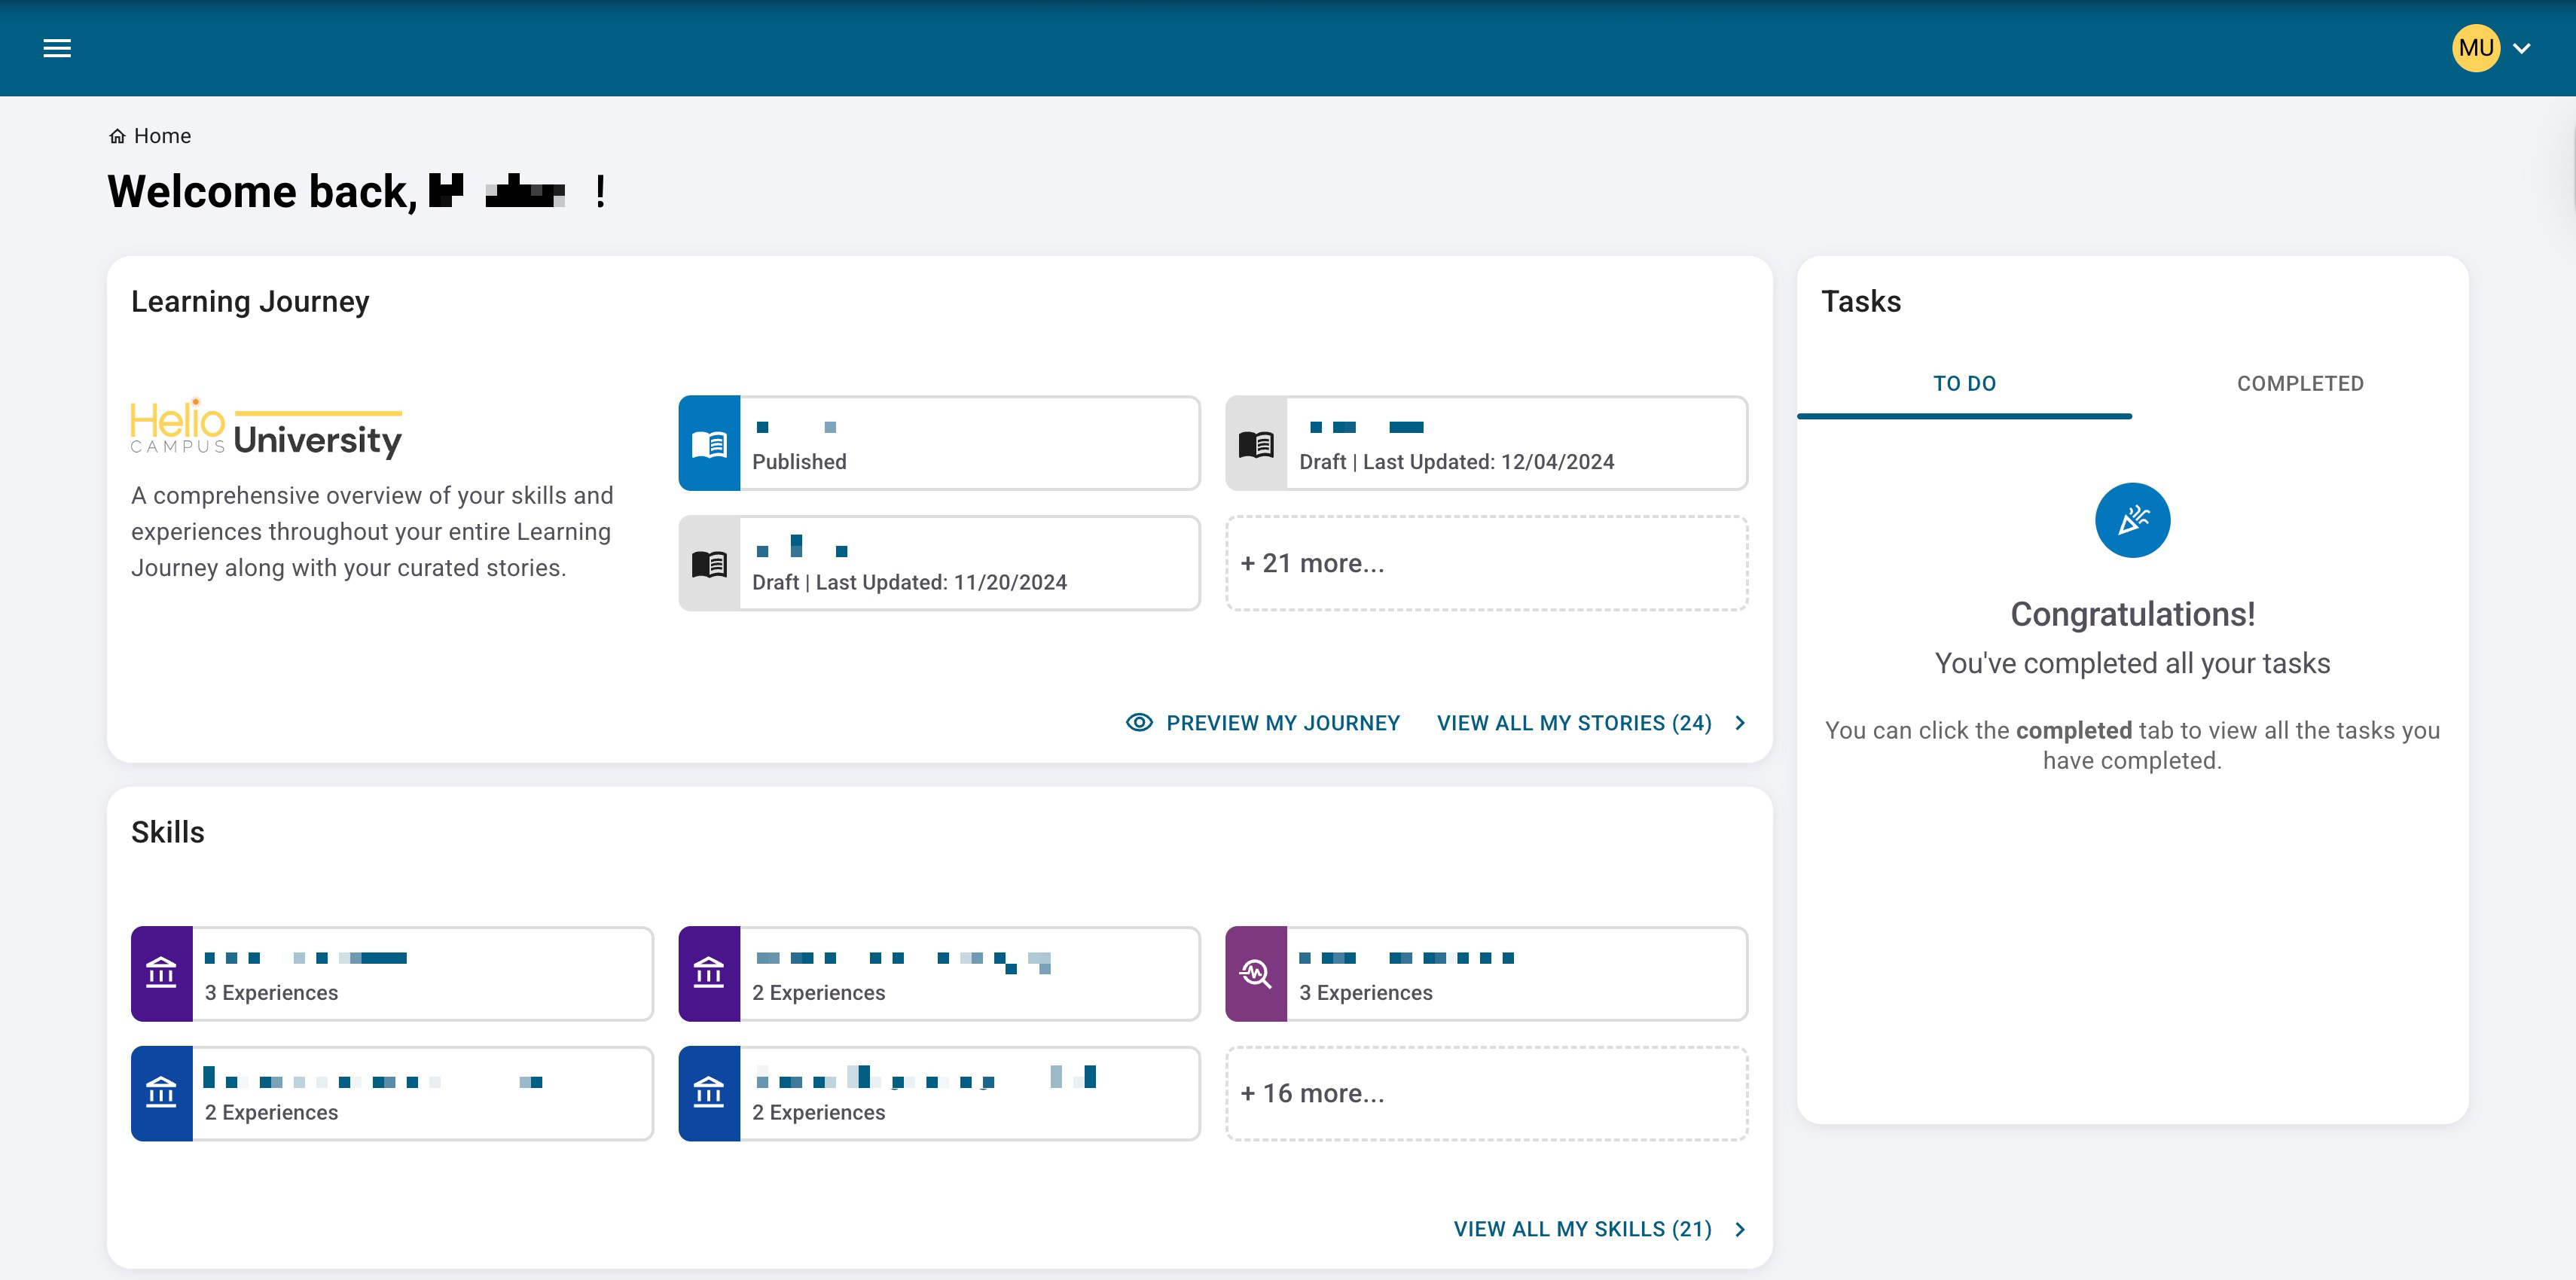The image size is (2576, 1280).
Task: Expand the + 21 more stories box
Action: 1486,563
